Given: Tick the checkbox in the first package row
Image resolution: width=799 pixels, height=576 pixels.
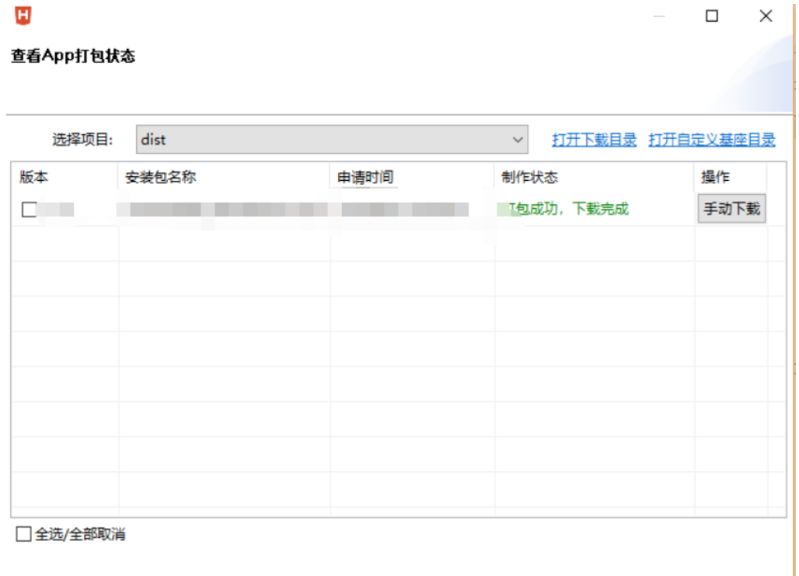Looking at the screenshot, I should pos(29,209).
